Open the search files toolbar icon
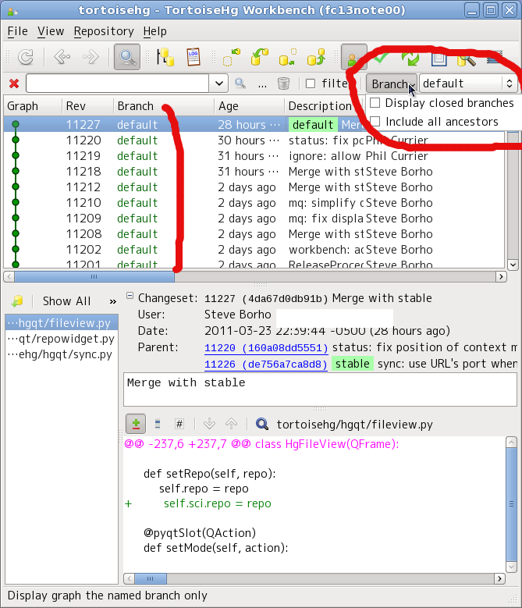Image resolution: width=522 pixels, height=608 pixels. [x=466, y=59]
